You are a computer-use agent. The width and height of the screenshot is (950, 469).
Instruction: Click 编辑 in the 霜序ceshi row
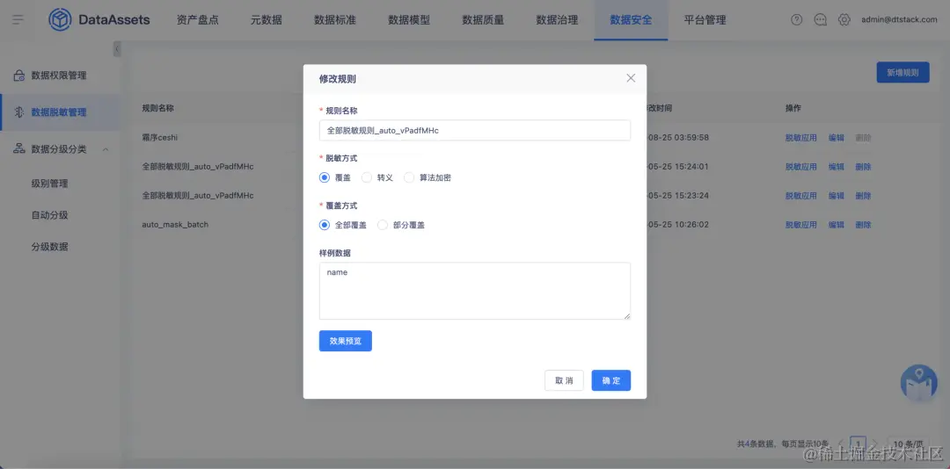coord(837,137)
